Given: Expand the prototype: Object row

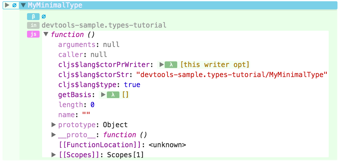Looking at the screenshot, I should pyautogui.click(x=53, y=125).
